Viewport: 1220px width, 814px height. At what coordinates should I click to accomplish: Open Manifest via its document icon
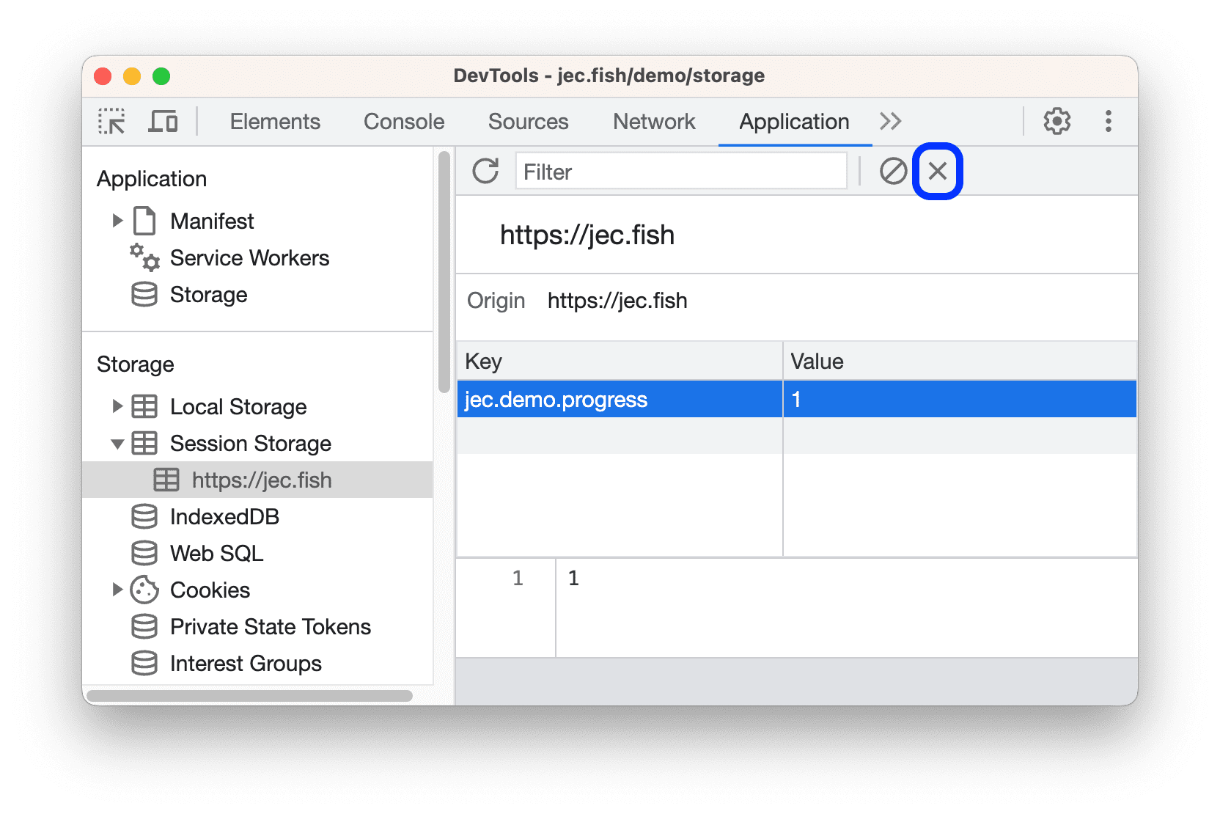coord(144,220)
